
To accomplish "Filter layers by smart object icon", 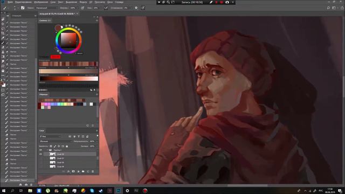I will (x=87, y=136).
